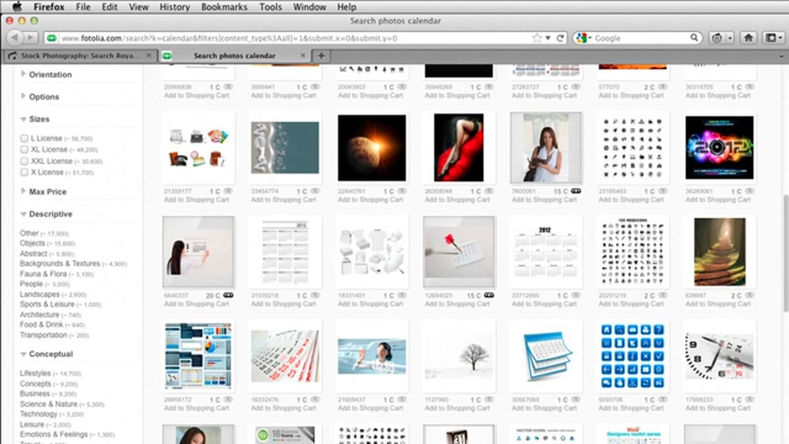The image size is (789, 444).
Task: Open the red pushpin on calendar thumbnail
Action: click(459, 252)
